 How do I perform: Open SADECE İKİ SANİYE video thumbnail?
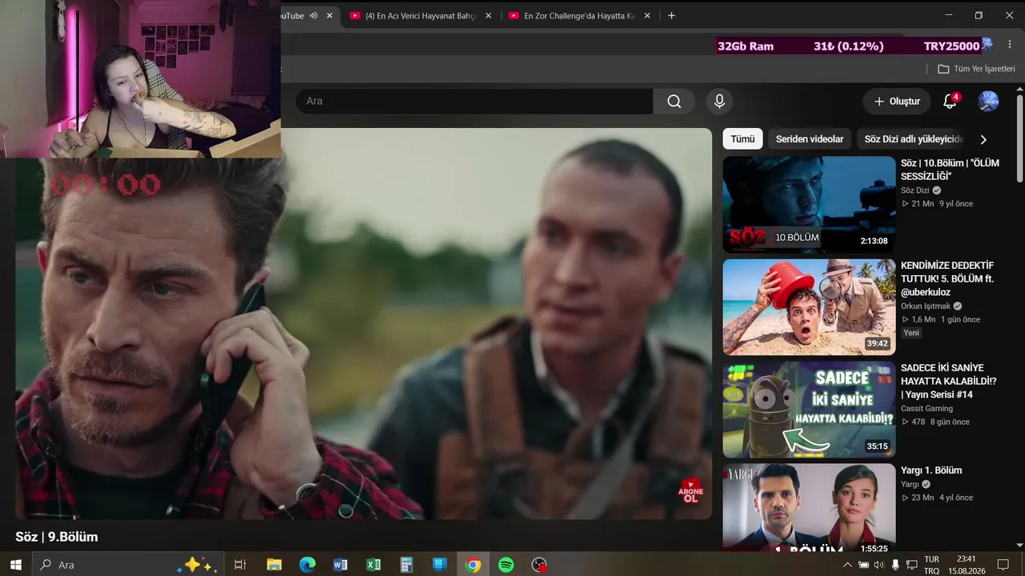click(x=809, y=409)
